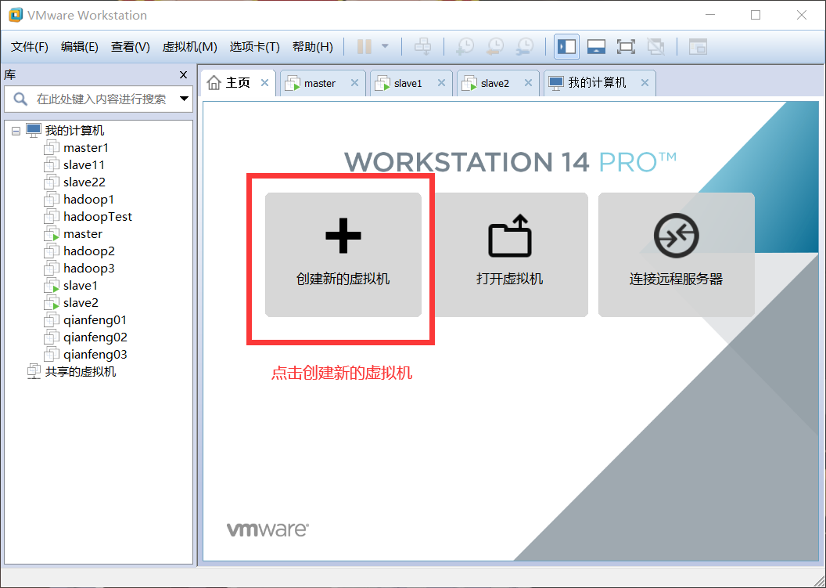826x588 pixels.
Task: Select hadoopTest in the library tree
Action: [x=98, y=217]
